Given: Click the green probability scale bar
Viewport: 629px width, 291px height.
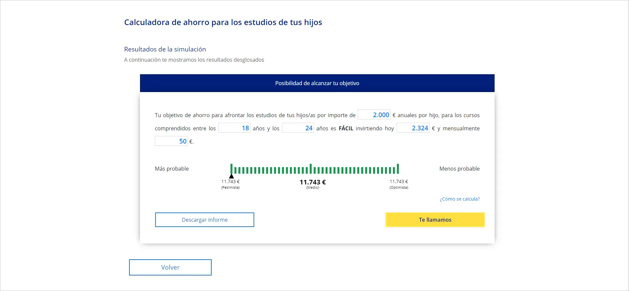Looking at the screenshot, I should (314, 170).
